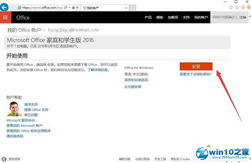251x163 pixels.
Task: Click the browser home icon
Action: click(231, 7)
